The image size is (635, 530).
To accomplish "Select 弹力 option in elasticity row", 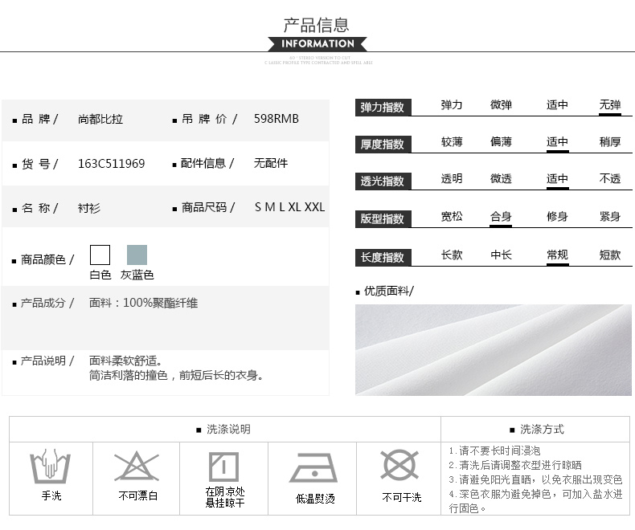I will [452, 105].
